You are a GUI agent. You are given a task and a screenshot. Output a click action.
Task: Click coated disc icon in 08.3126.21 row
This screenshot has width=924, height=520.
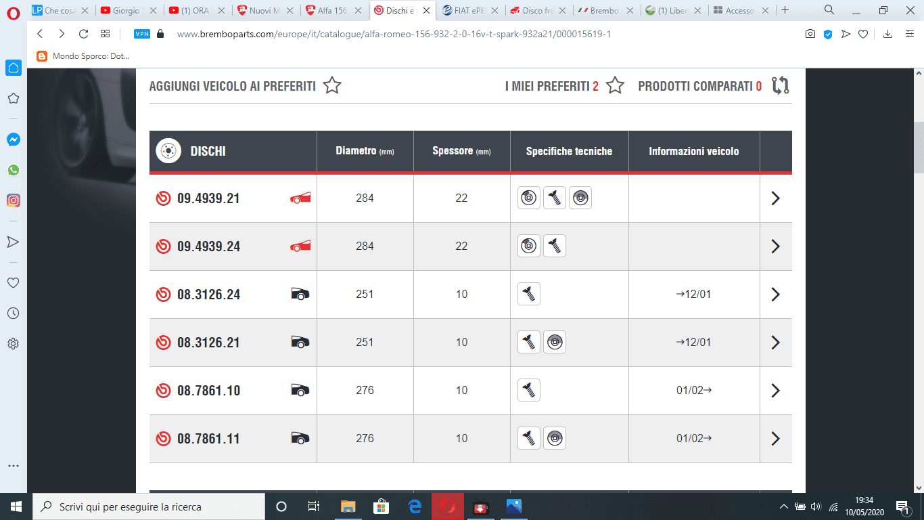(555, 342)
